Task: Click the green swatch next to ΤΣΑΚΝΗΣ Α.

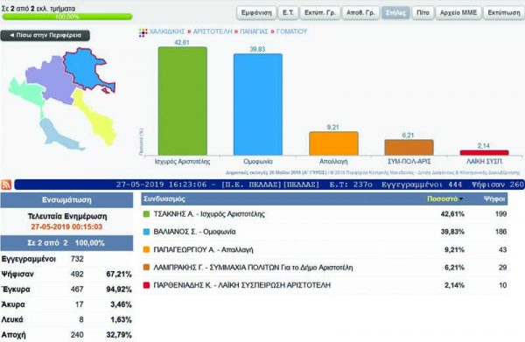Action: [x=146, y=213]
